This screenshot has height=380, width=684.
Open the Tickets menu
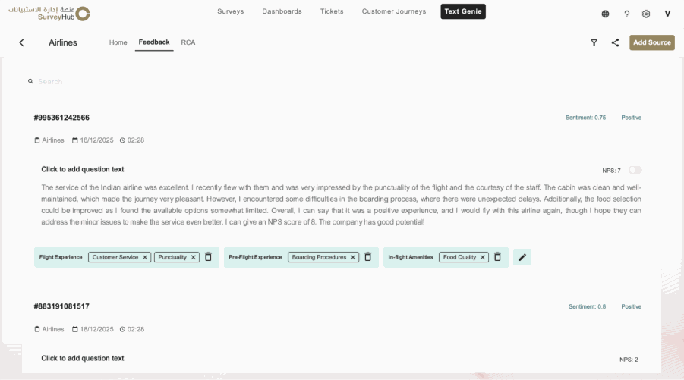(x=332, y=11)
